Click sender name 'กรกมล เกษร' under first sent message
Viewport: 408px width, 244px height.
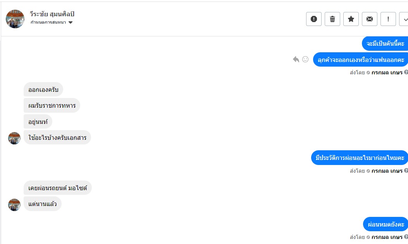click(x=387, y=72)
